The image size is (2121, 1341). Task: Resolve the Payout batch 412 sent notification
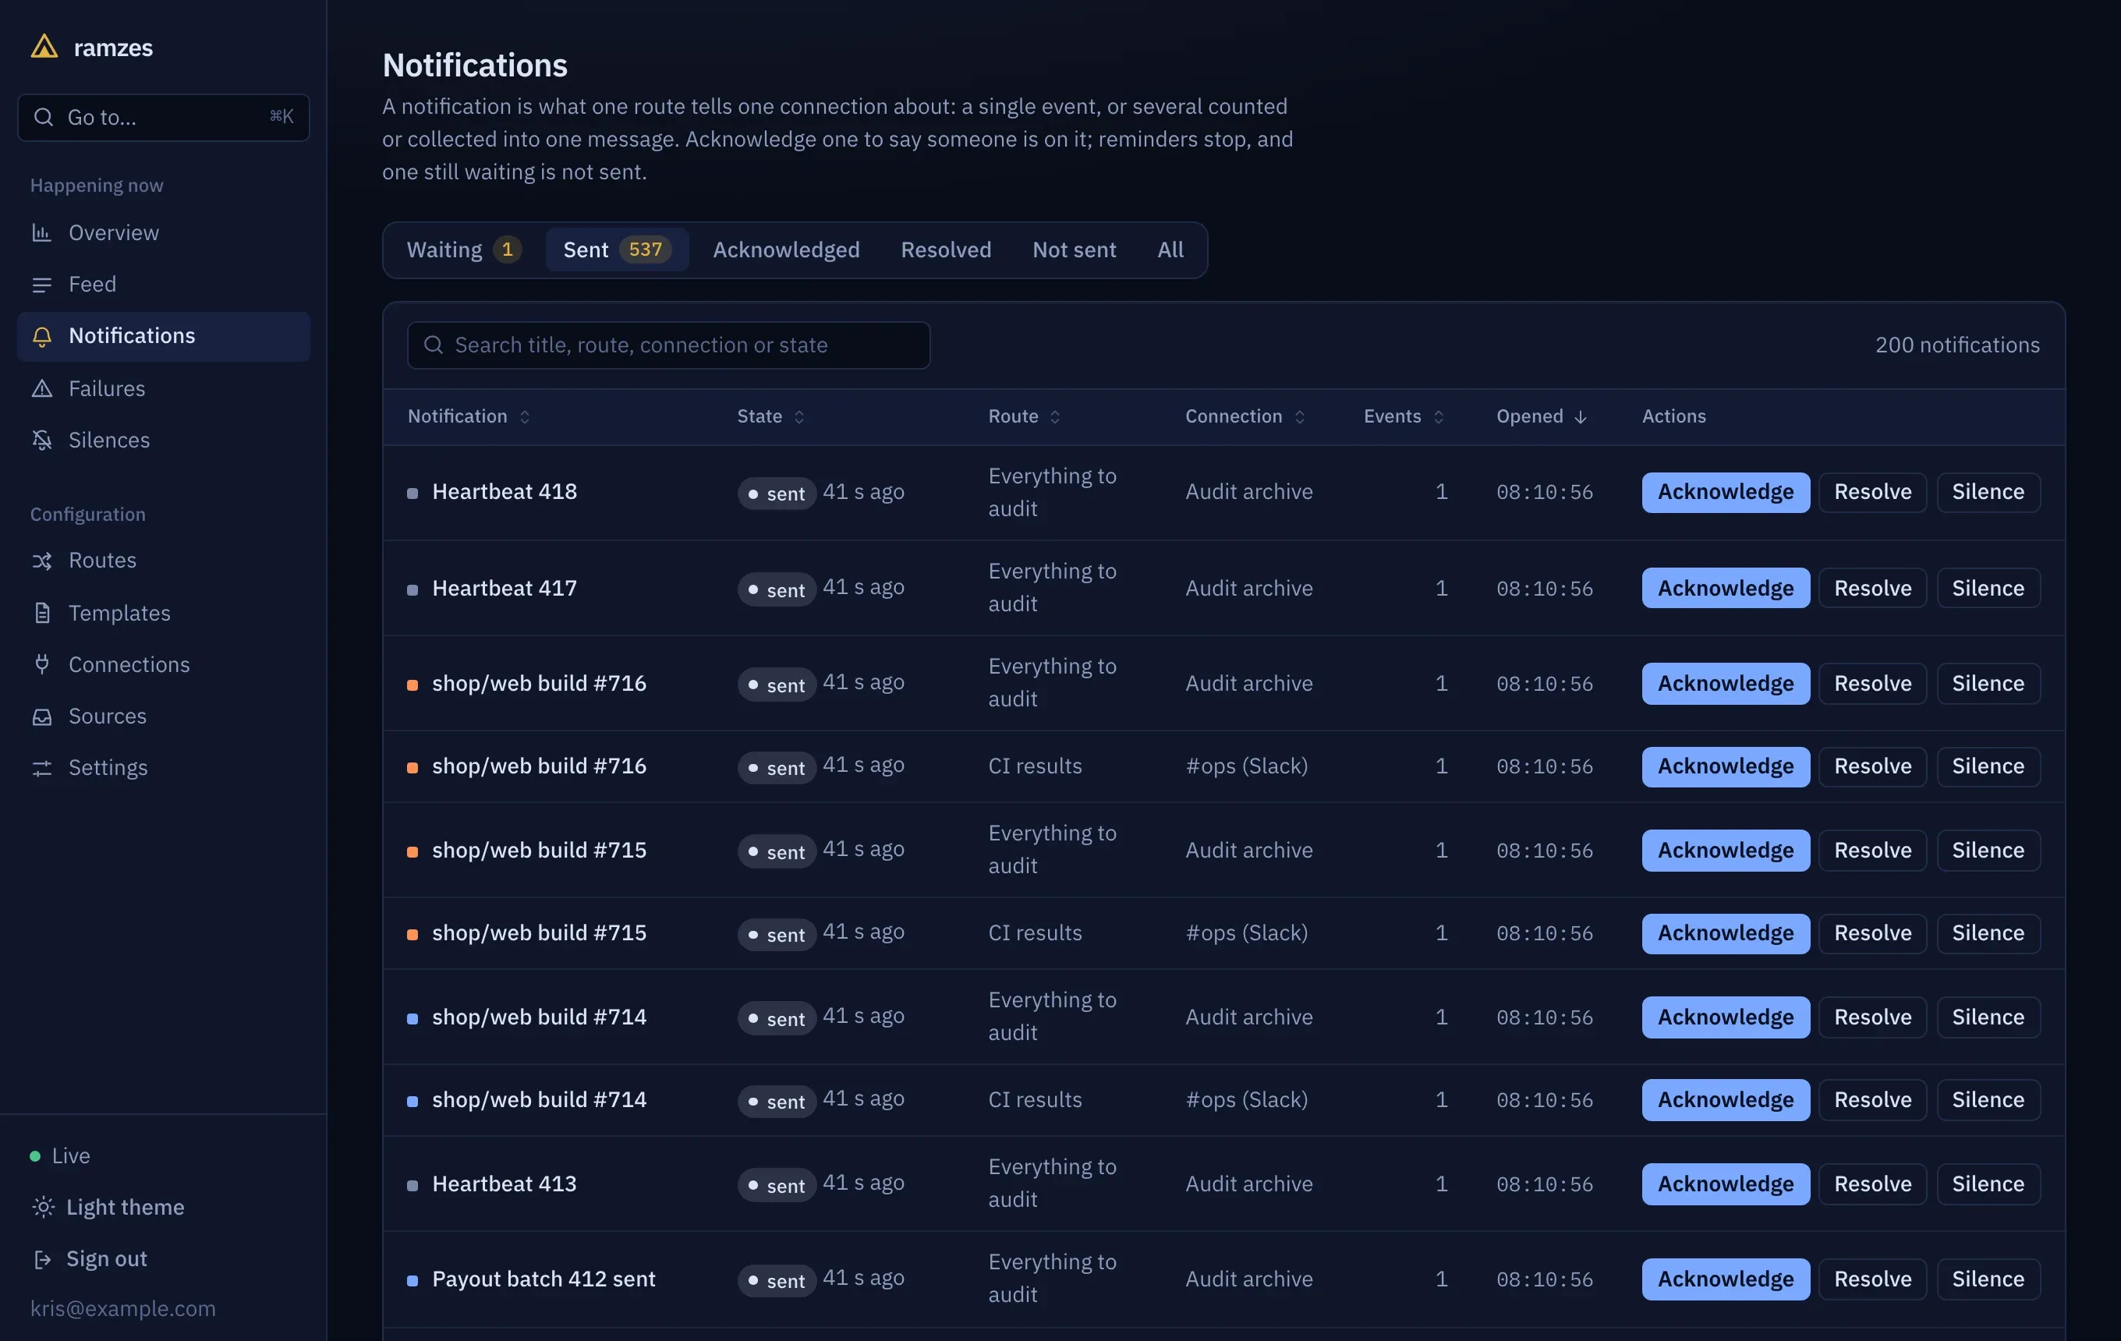point(1871,1279)
